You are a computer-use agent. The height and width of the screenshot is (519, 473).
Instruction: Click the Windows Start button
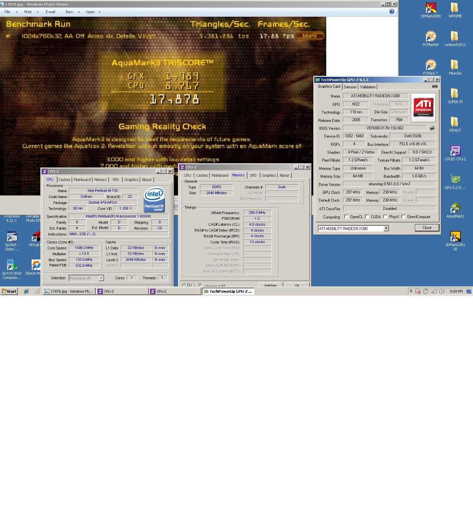(9, 292)
